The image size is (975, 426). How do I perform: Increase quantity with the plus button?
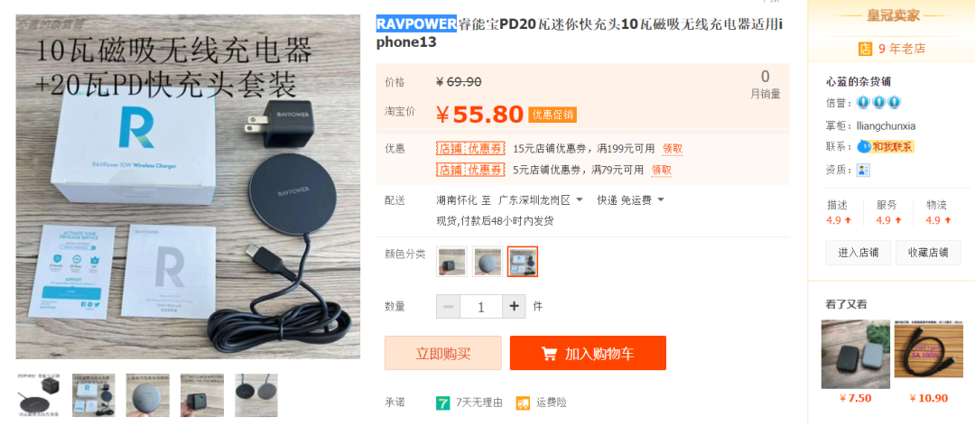coord(514,306)
